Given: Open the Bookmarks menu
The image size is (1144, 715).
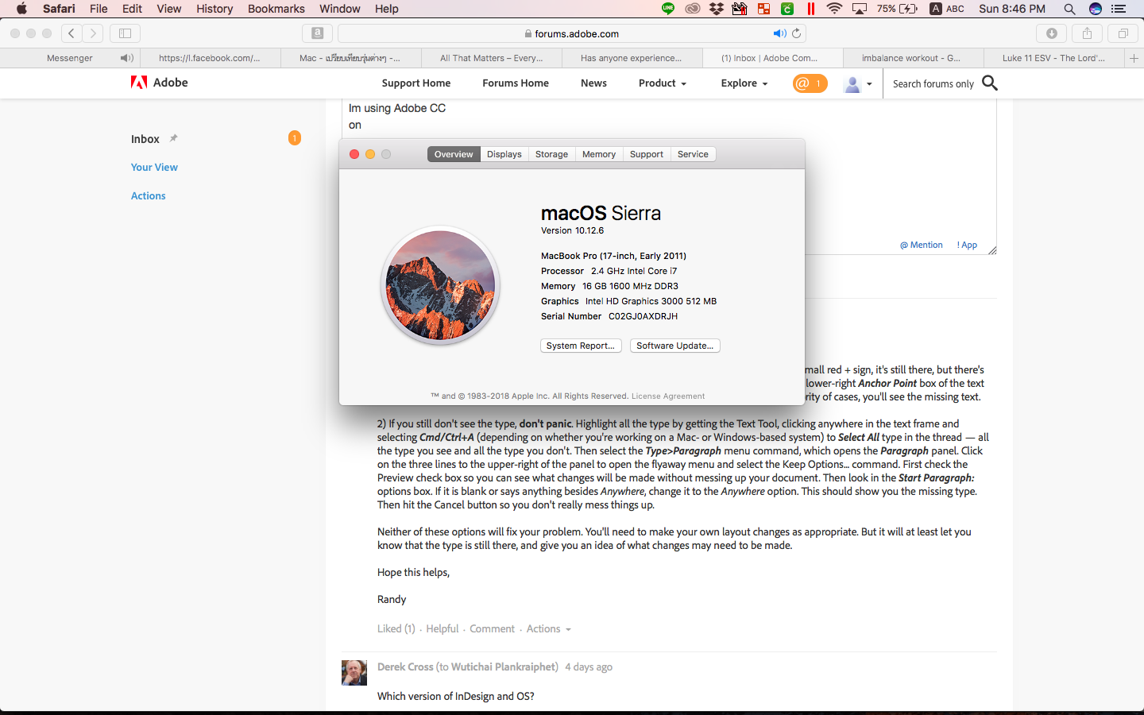Looking at the screenshot, I should pos(276,9).
